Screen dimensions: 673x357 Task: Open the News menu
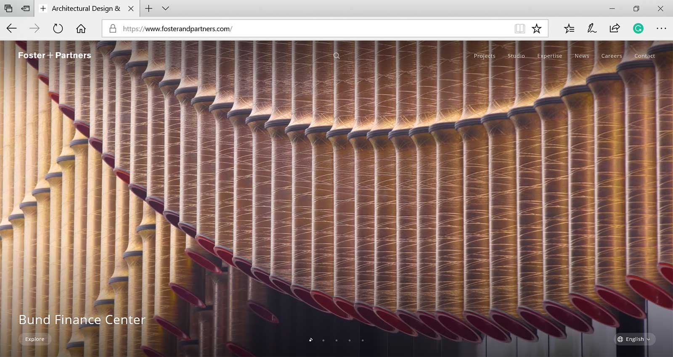582,56
